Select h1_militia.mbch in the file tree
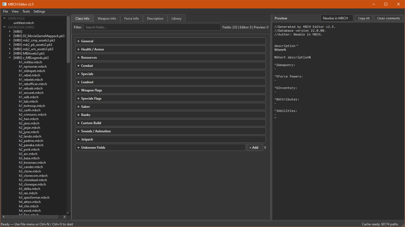The image size is (405, 227). click(x=30, y=62)
